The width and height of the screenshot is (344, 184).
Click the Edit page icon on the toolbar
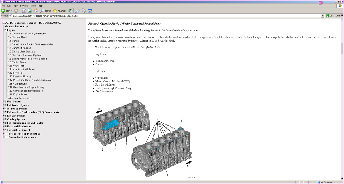89,11
